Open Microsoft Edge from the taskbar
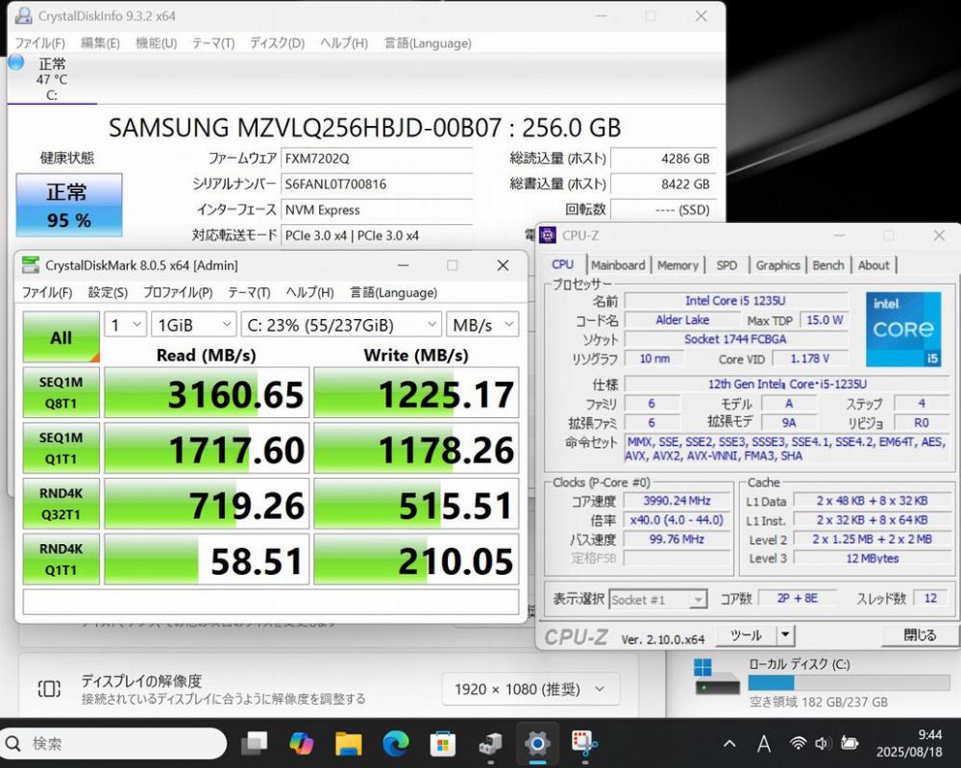 point(395,743)
